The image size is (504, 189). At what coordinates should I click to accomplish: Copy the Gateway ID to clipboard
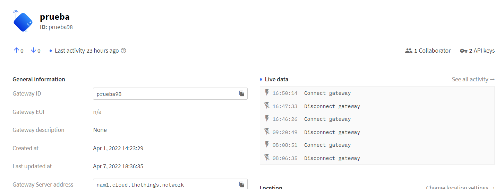click(x=242, y=94)
